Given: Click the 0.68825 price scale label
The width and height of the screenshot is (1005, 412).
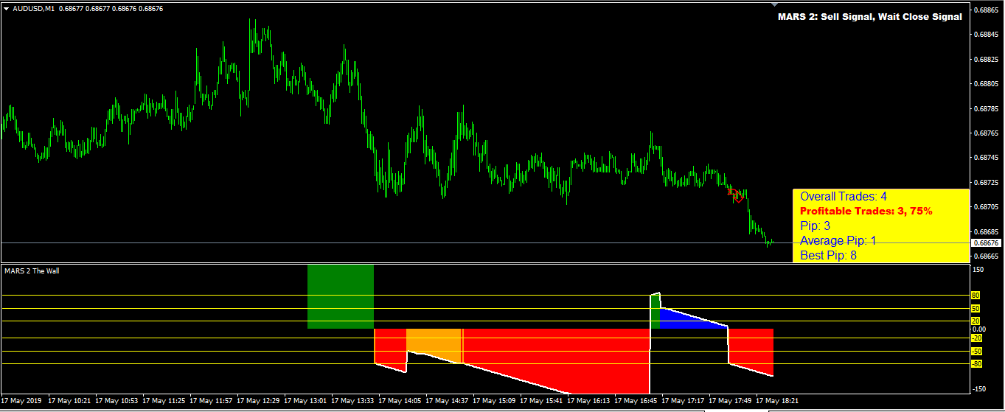Looking at the screenshot, I should [987, 59].
